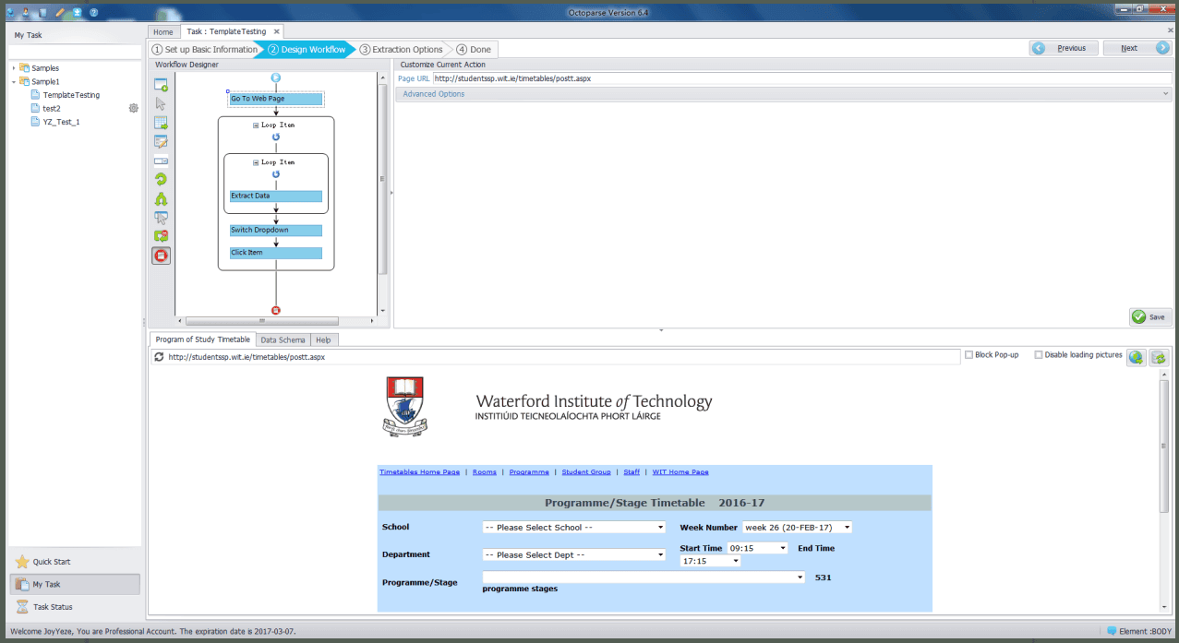The width and height of the screenshot is (1179, 643).
Task: Select the table Extract Data tool icon
Action: pyautogui.click(x=161, y=123)
